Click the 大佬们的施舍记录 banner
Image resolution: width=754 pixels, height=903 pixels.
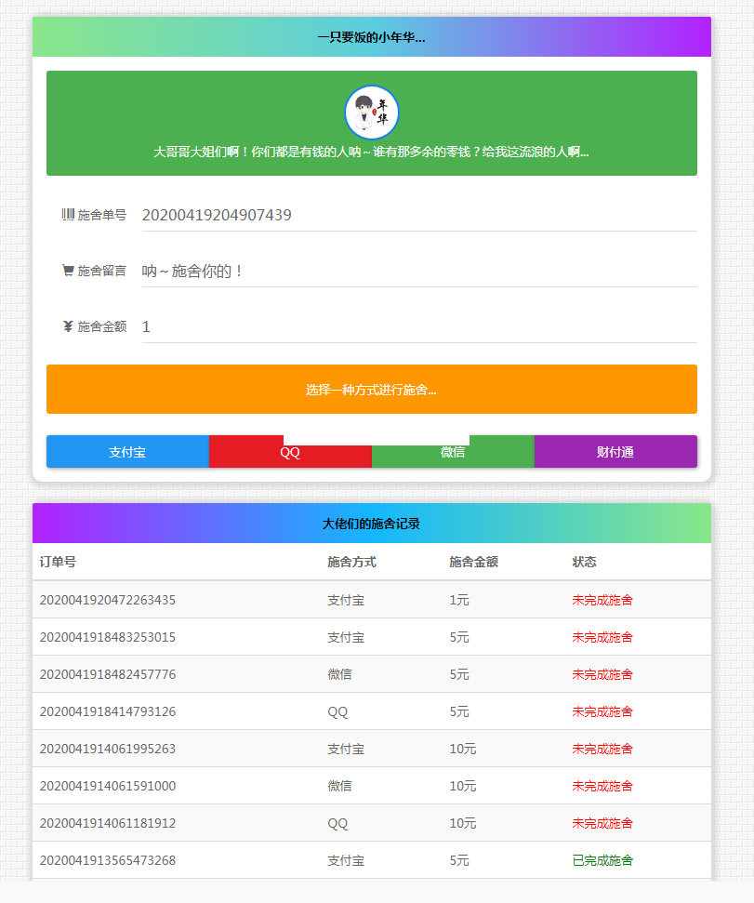coord(371,523)
